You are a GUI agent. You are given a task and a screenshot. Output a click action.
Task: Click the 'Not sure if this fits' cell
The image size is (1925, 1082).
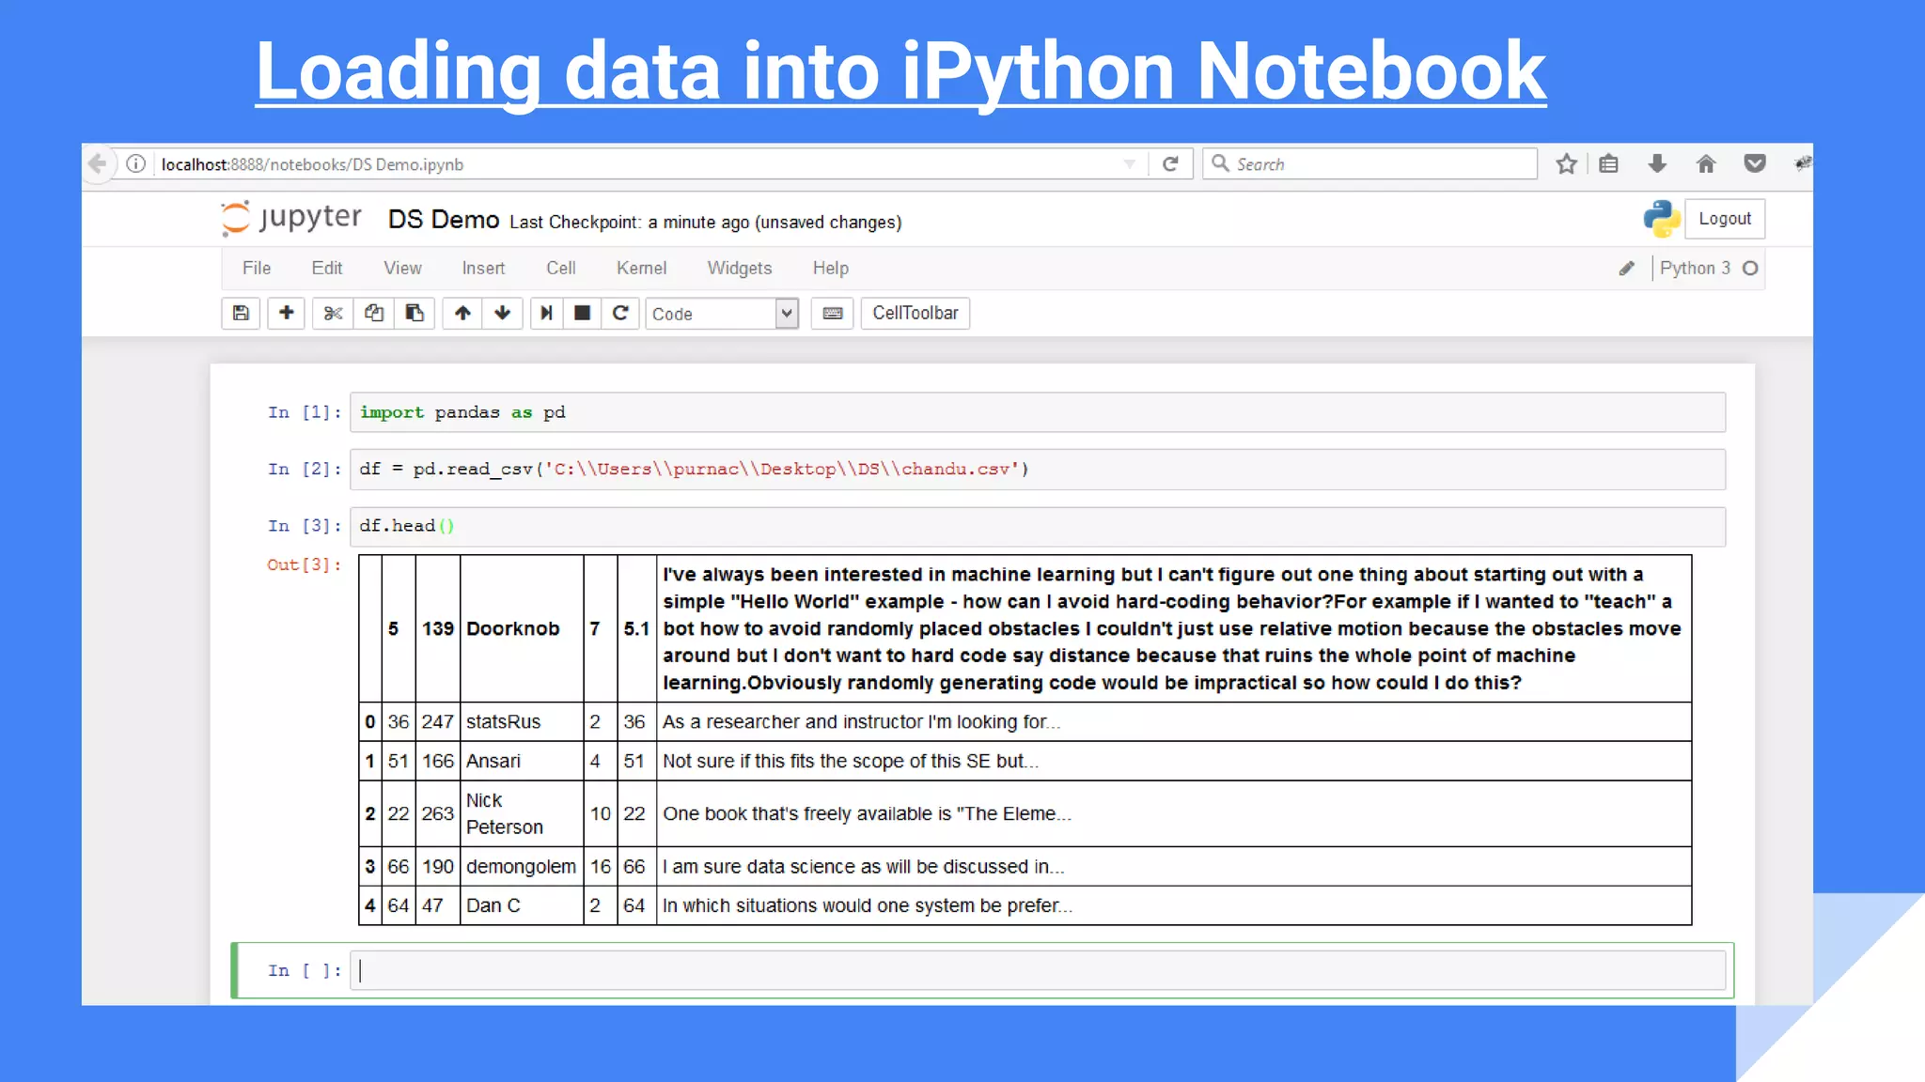[1174, 762]
